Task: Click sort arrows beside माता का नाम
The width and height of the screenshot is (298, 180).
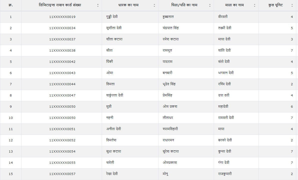Action: (x=254, y=5)
